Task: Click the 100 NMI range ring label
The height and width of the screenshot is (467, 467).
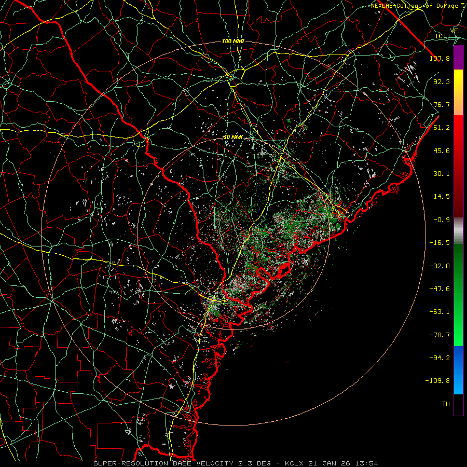Action: click(x=233, y=41)
